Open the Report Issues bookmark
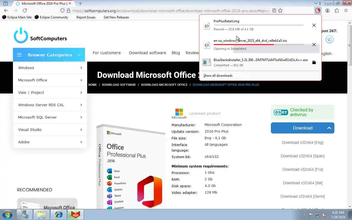This screenshot has height=220, width=352. pos(86,17)
